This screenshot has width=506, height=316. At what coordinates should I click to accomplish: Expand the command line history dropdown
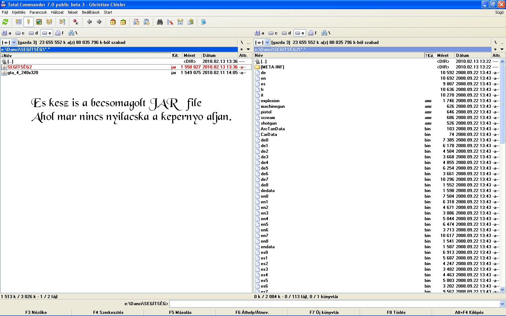[x=502, y=304]
